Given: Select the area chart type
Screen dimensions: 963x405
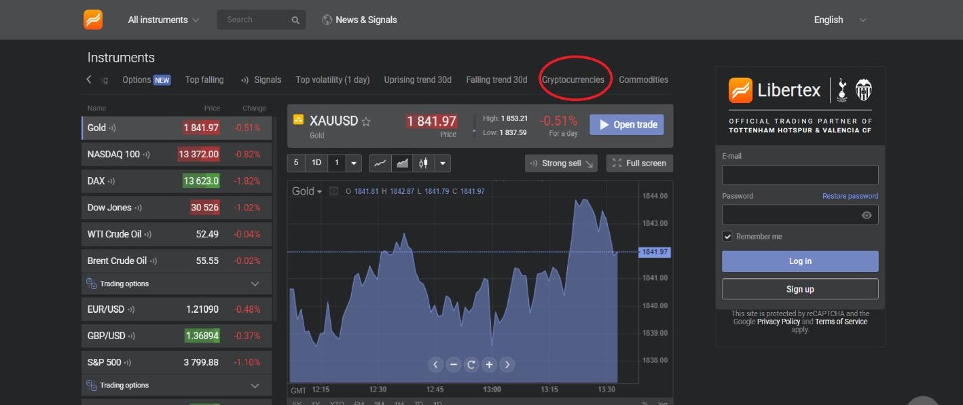Looking at the screenshot, I should tap(402, 163).
